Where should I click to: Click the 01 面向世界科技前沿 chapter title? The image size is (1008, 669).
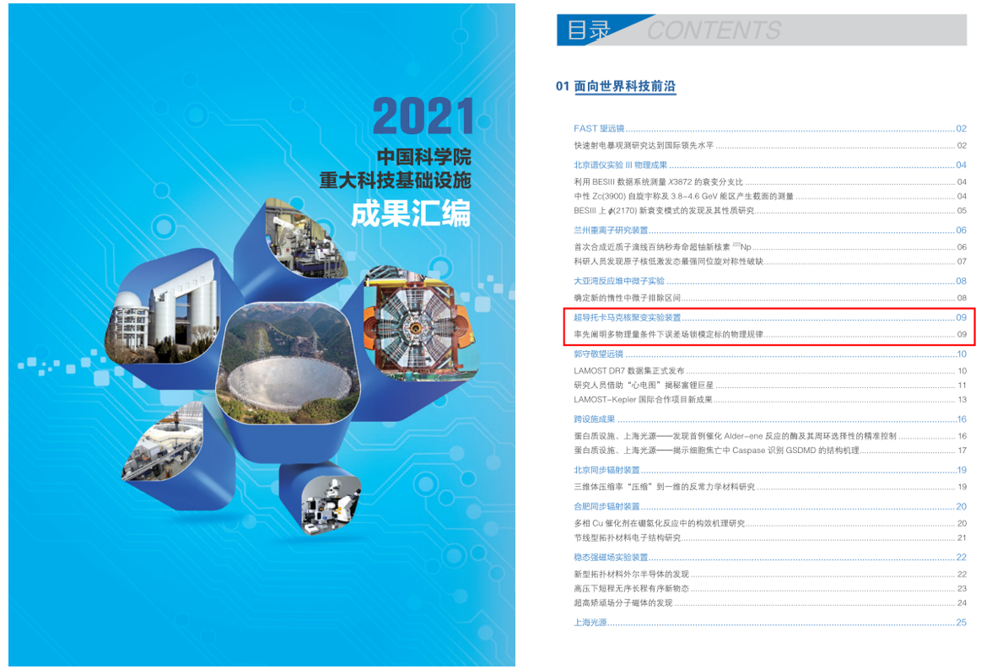click(616, 87)
